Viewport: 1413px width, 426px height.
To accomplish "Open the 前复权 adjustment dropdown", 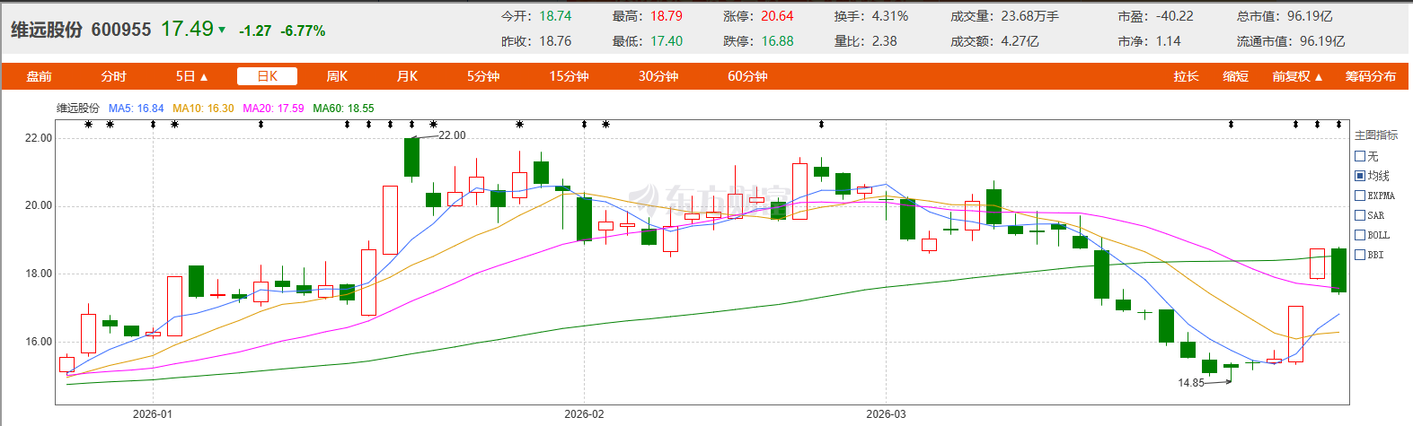I will 1296,76.
